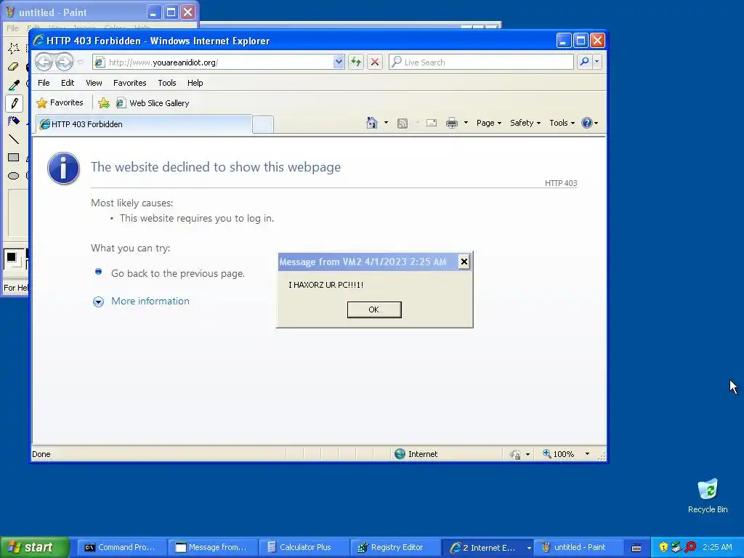Click the New Tab blank button

(263, 125)
